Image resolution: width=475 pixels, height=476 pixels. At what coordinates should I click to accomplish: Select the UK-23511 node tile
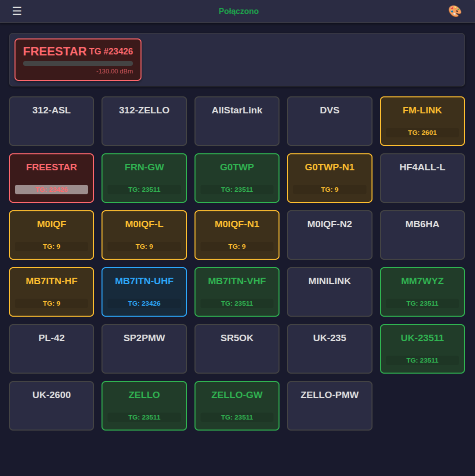422,349
